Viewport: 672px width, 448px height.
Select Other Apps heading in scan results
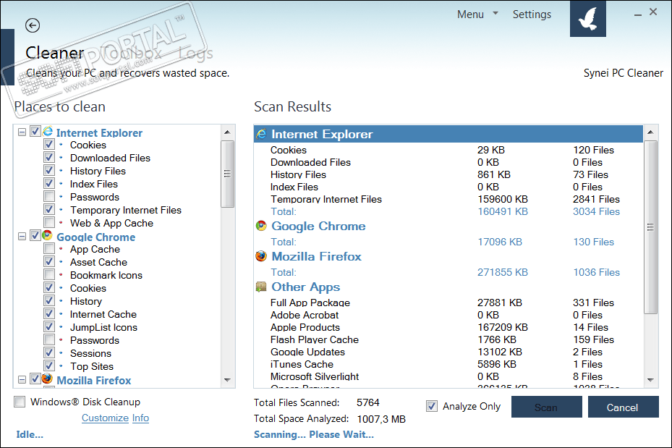[x=305, y=287]
